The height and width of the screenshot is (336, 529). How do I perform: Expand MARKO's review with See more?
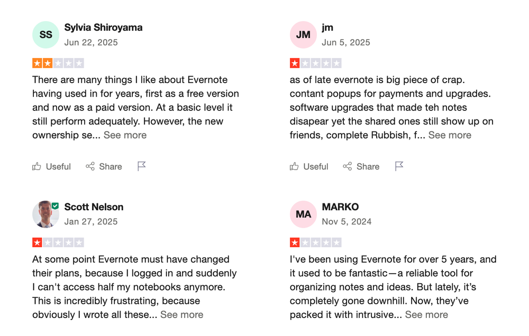[x=426, y=314]
